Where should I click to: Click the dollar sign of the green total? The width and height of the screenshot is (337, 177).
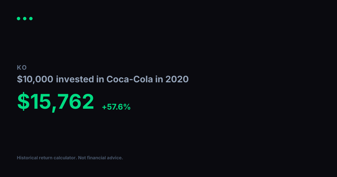23,101
